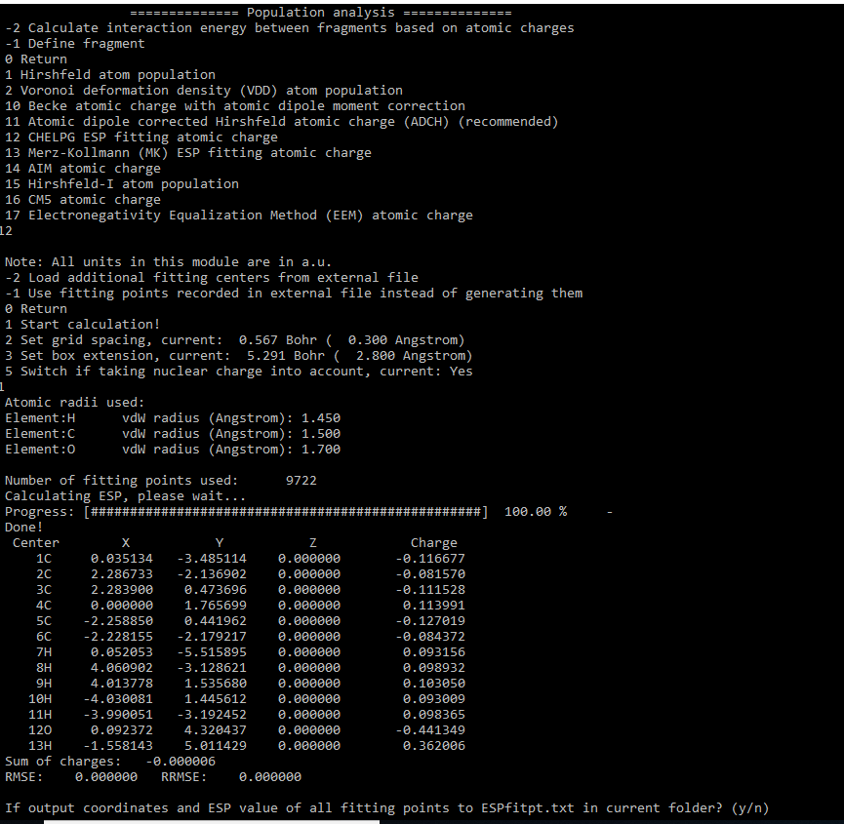Click the charge 0.113991 for atom 4C

pyautogui.click(x=434, y=606)
